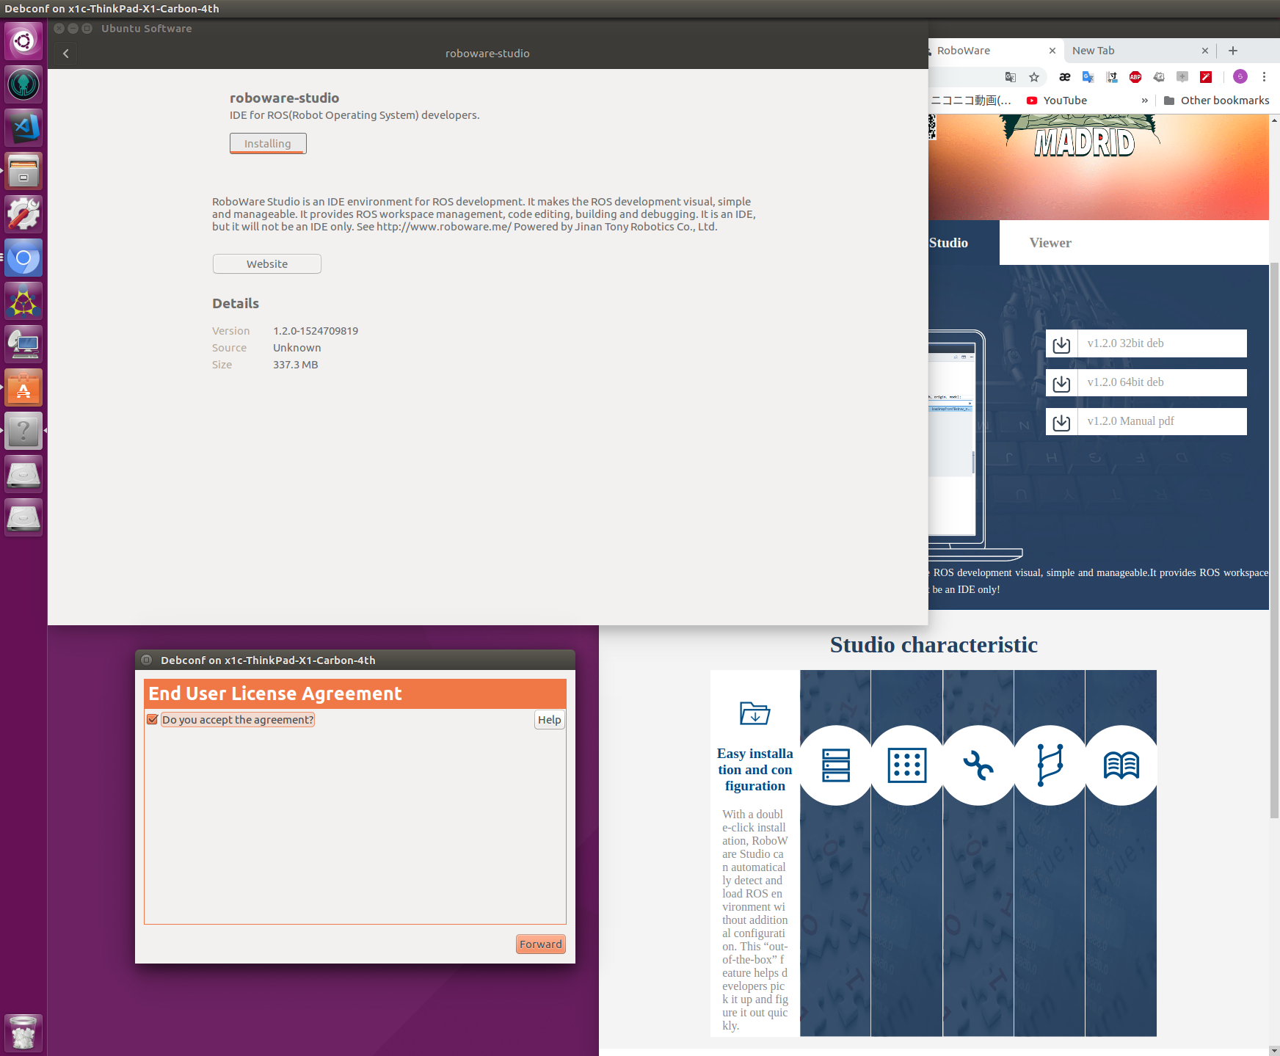The width and height of the screenshot is (1280, 1056).
Task: Go back in Ubuntu Software
Action: pyautogui.click(x=65, y=54)
